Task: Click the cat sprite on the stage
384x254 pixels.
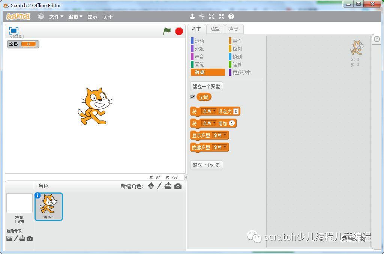Action: [95, 106]
